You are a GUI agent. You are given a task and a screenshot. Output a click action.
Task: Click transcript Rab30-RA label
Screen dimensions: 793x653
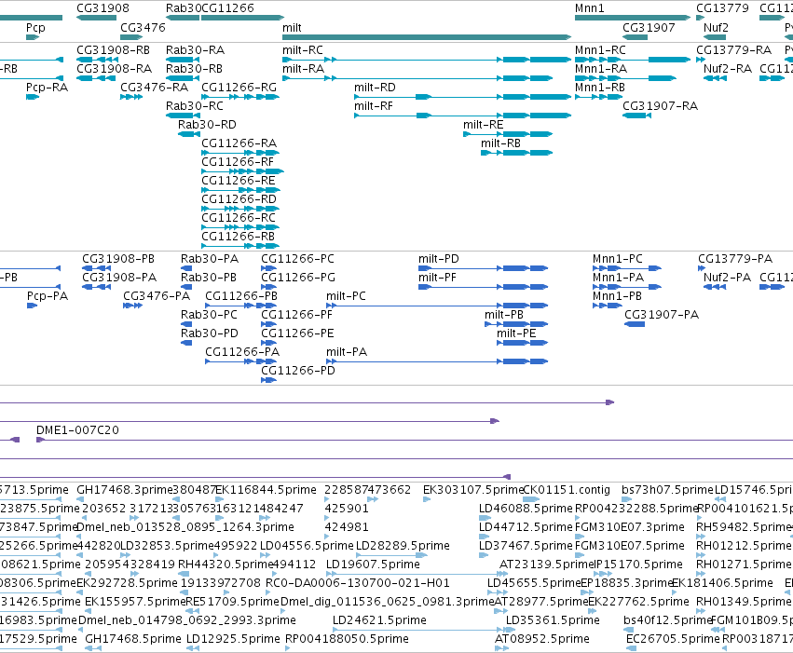(x=195, y=50)
